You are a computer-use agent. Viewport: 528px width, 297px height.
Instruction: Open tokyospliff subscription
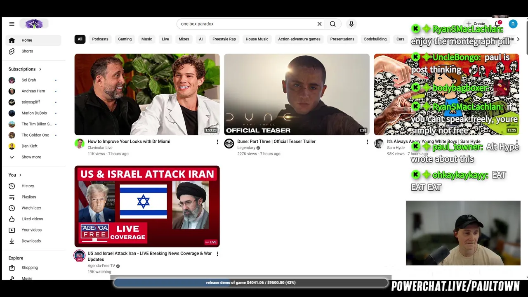[x=34, y=102]
